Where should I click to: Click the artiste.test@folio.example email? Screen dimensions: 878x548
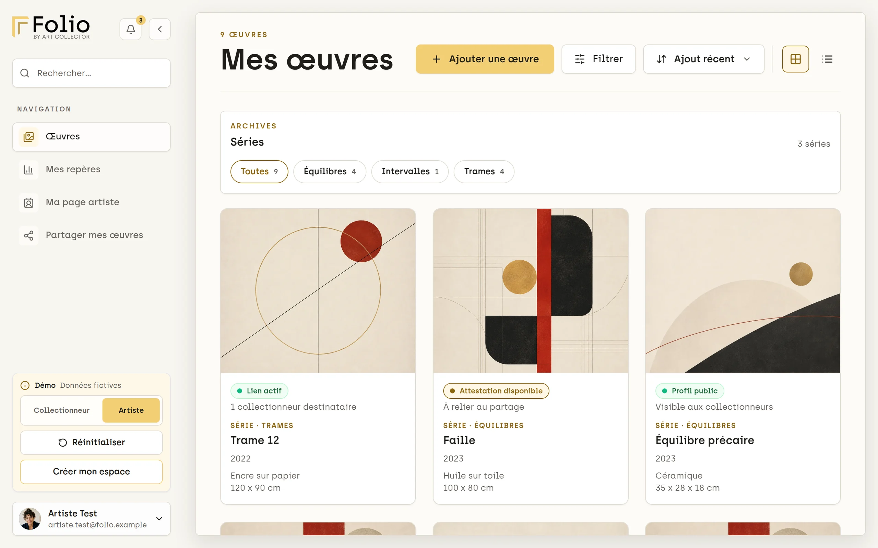coord(97,525)
